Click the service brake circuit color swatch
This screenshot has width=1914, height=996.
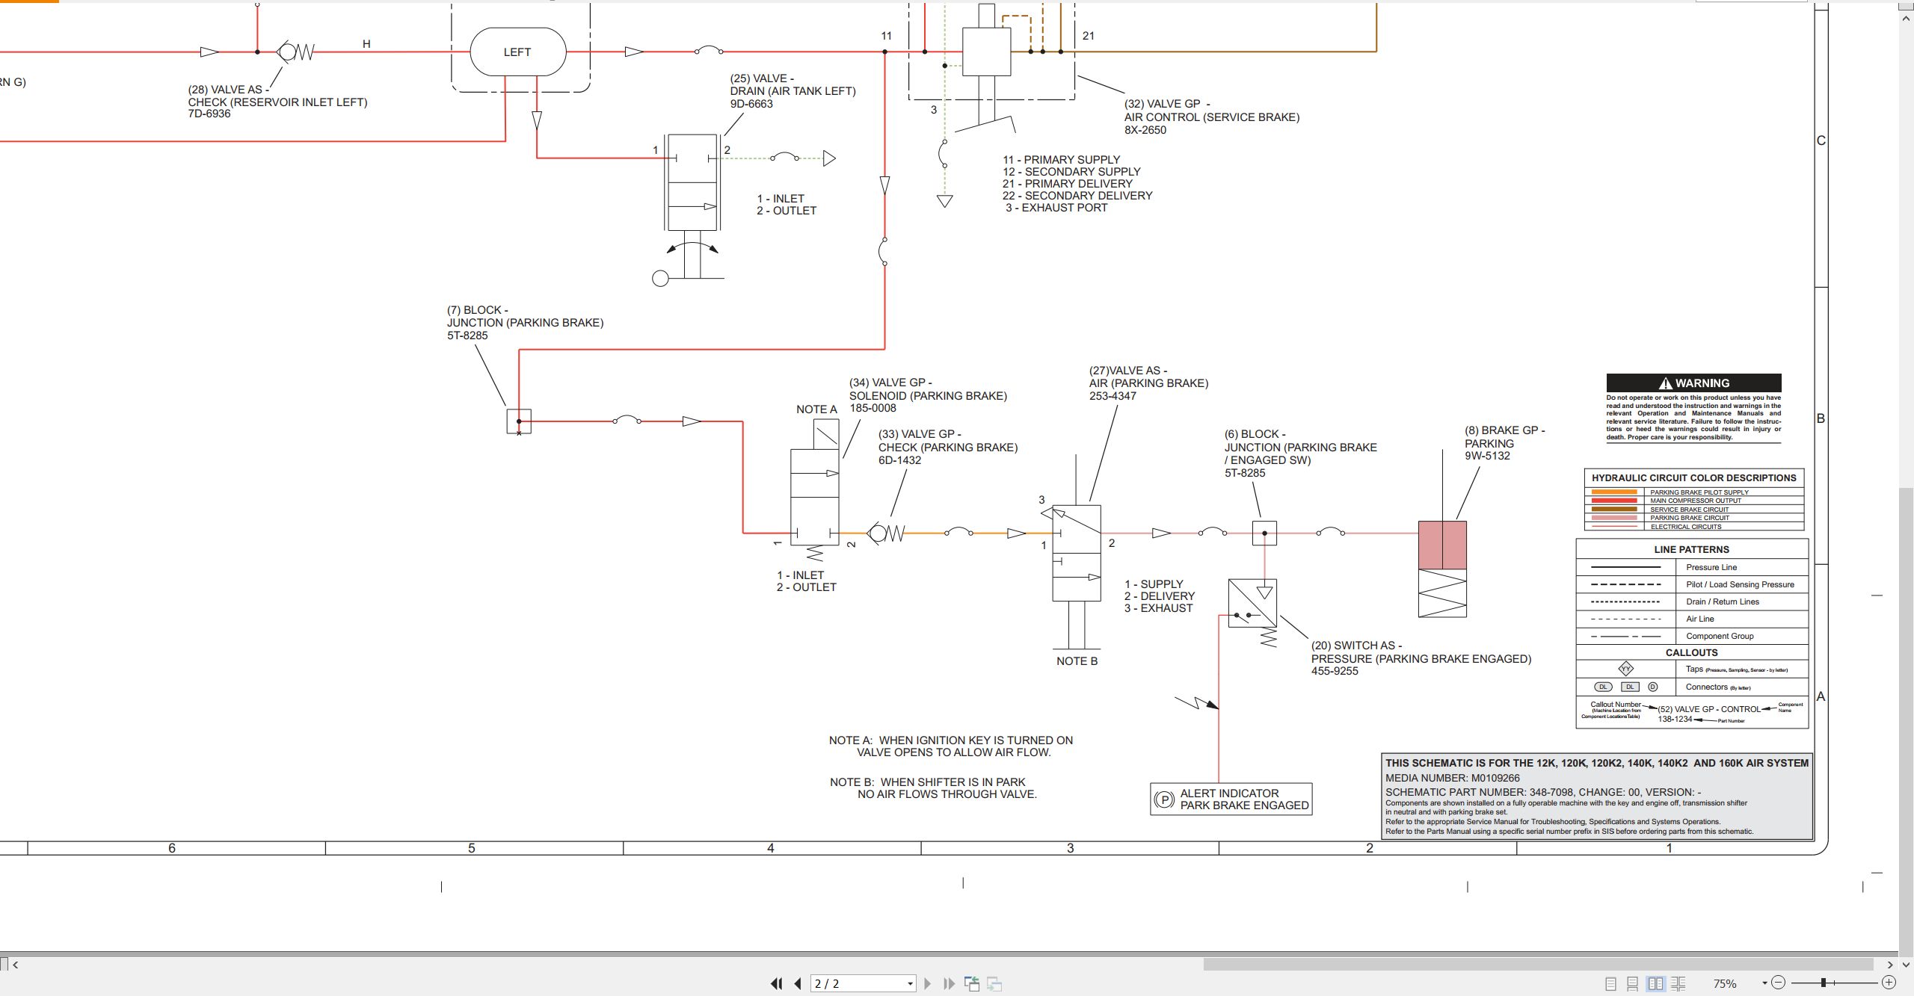point(1615,510)
